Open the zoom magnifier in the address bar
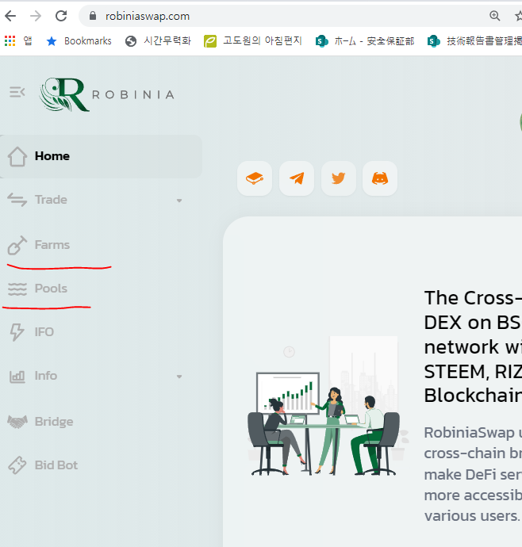 click(x=494, y=16)
